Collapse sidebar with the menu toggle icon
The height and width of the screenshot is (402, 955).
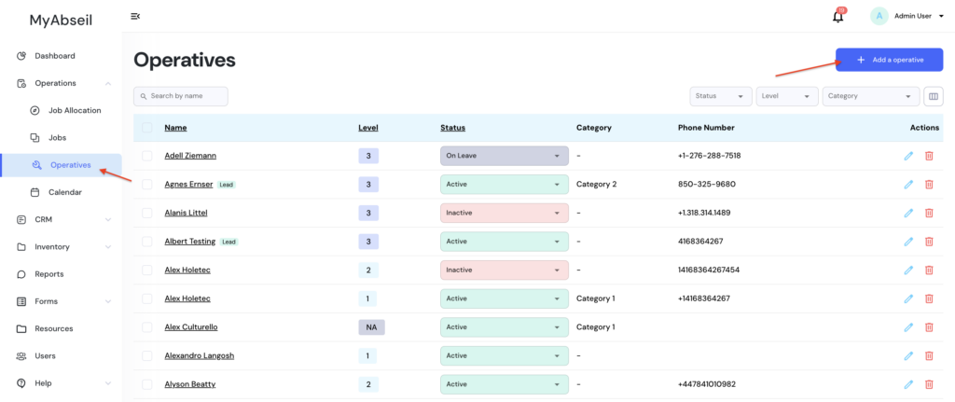click(x=135, y=16)
